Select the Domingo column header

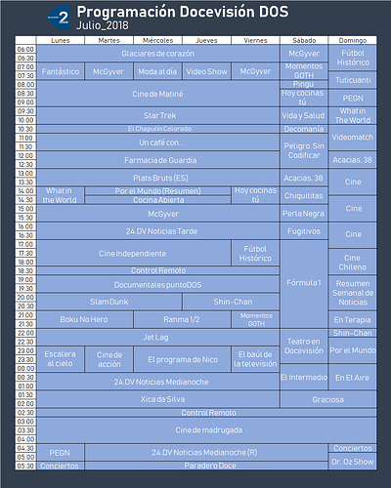[353, 40]
